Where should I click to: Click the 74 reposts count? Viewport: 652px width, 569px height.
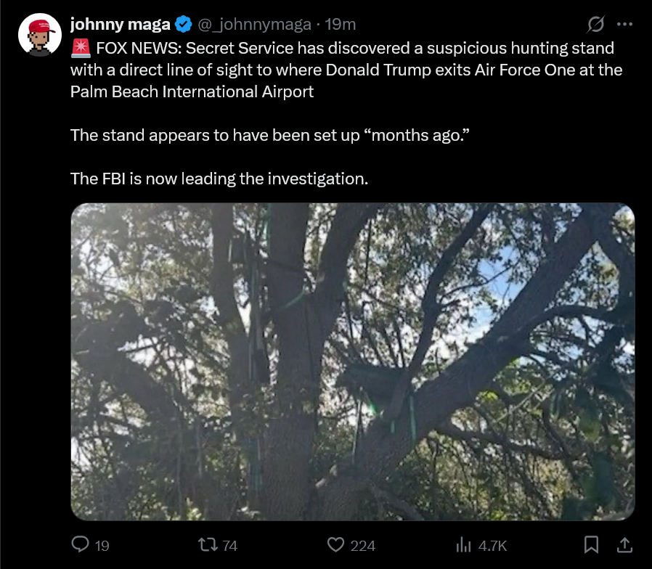[x=229, y=545]
